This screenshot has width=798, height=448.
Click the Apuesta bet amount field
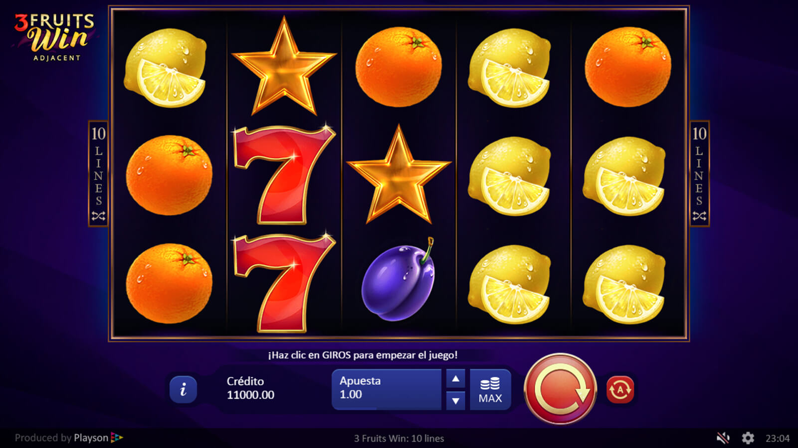click(387, 390)
